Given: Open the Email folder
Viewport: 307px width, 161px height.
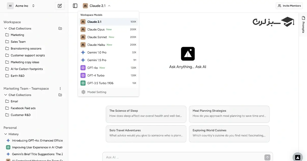Looking at the screenshot, I should [x=14, y=101].
